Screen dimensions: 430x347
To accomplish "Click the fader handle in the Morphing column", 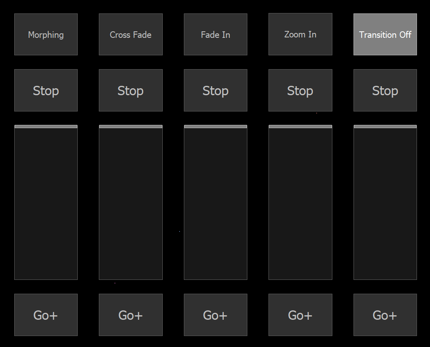I will click(x=46, y=127).
